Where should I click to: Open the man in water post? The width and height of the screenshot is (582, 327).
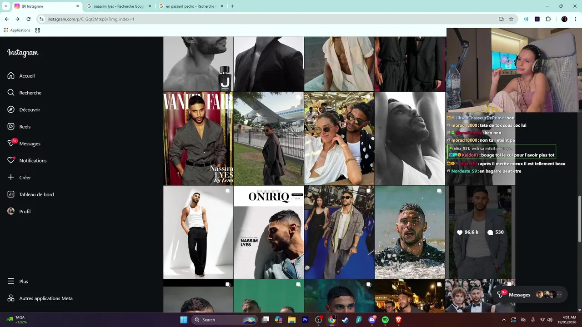pyautogui.click(x=410, y=232)
